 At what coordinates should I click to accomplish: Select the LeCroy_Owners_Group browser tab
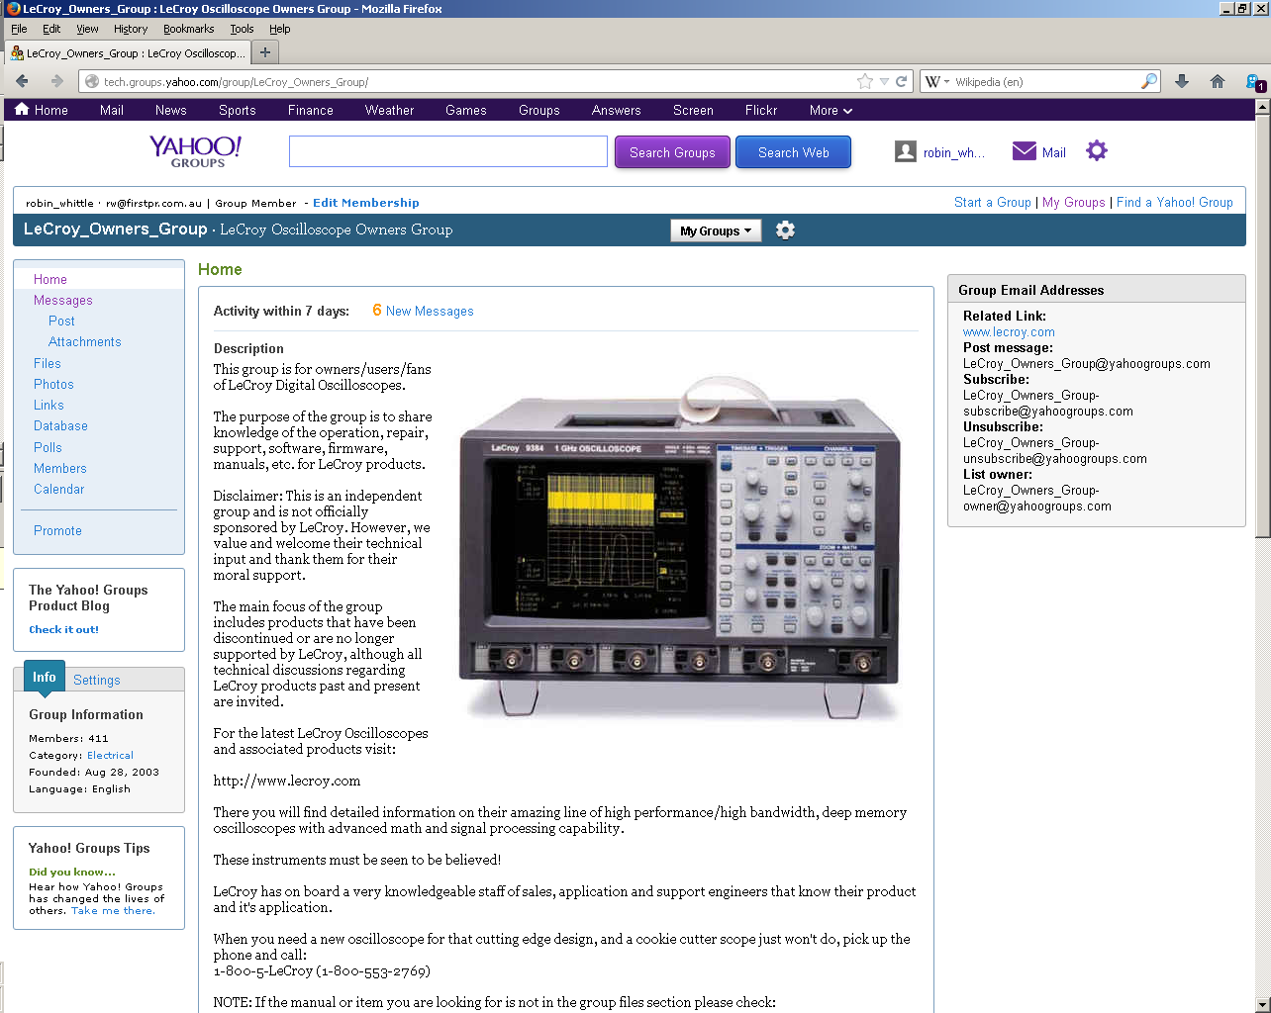pos(127,52)
